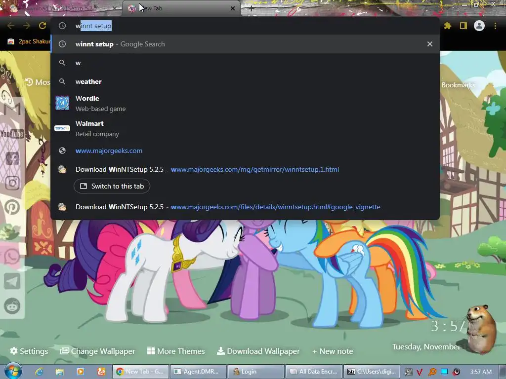This screenshot has width=506, height=379.
Task: Open the Chrome profile avatar
Action: [479, 26]
